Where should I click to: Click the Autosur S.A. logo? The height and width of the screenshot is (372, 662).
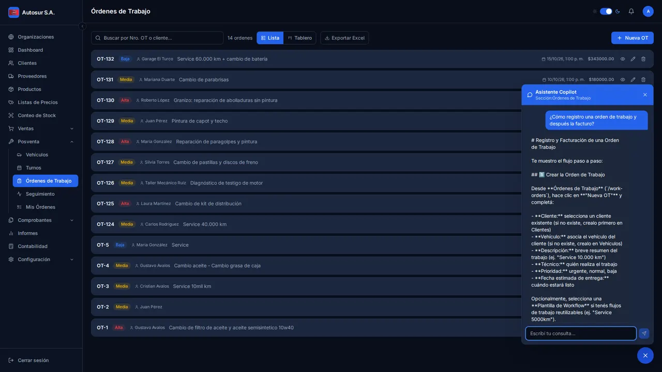pos(14,12)
